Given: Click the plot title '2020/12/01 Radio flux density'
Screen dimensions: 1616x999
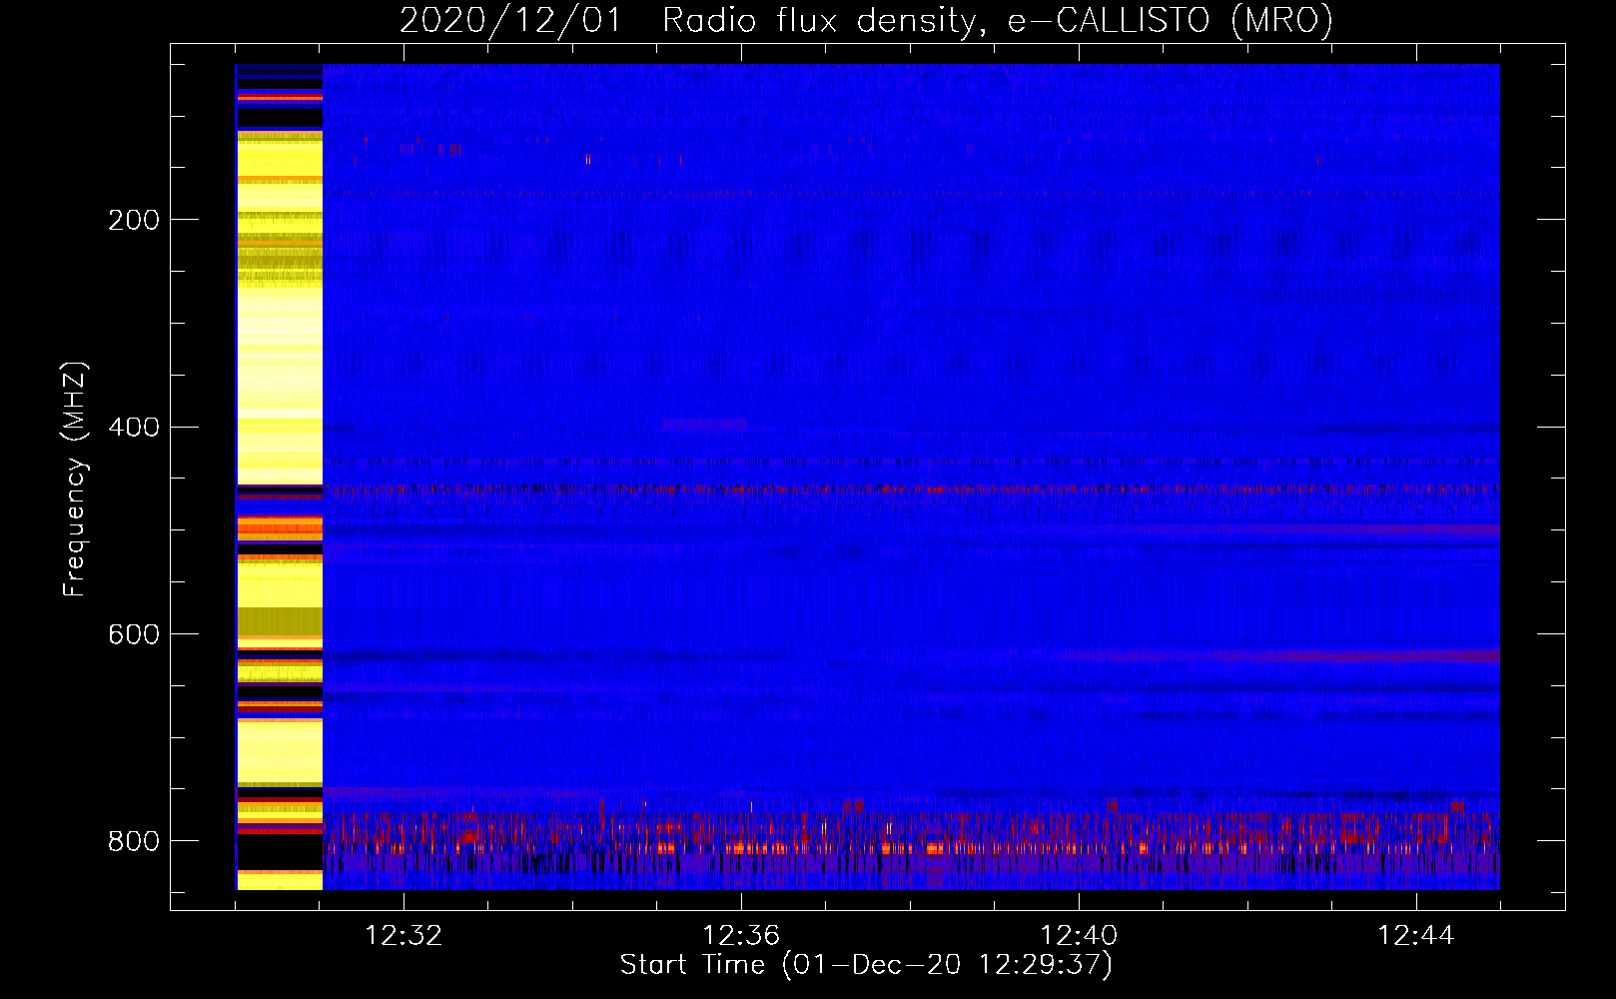Looking at the screenshot, I should click(x=866, y=20).
